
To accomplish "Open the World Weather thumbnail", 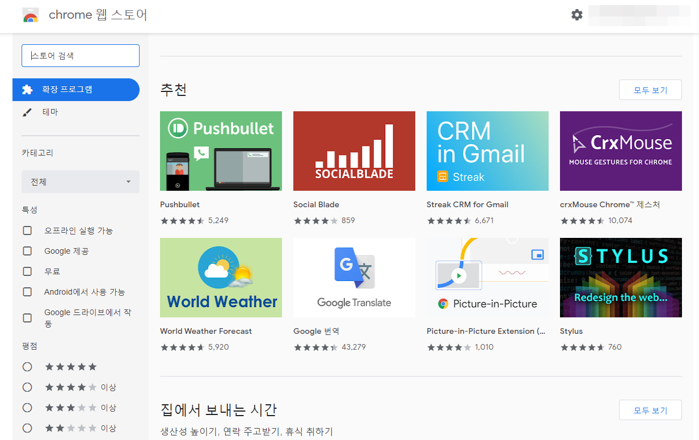I will click(x=221, y=278).
